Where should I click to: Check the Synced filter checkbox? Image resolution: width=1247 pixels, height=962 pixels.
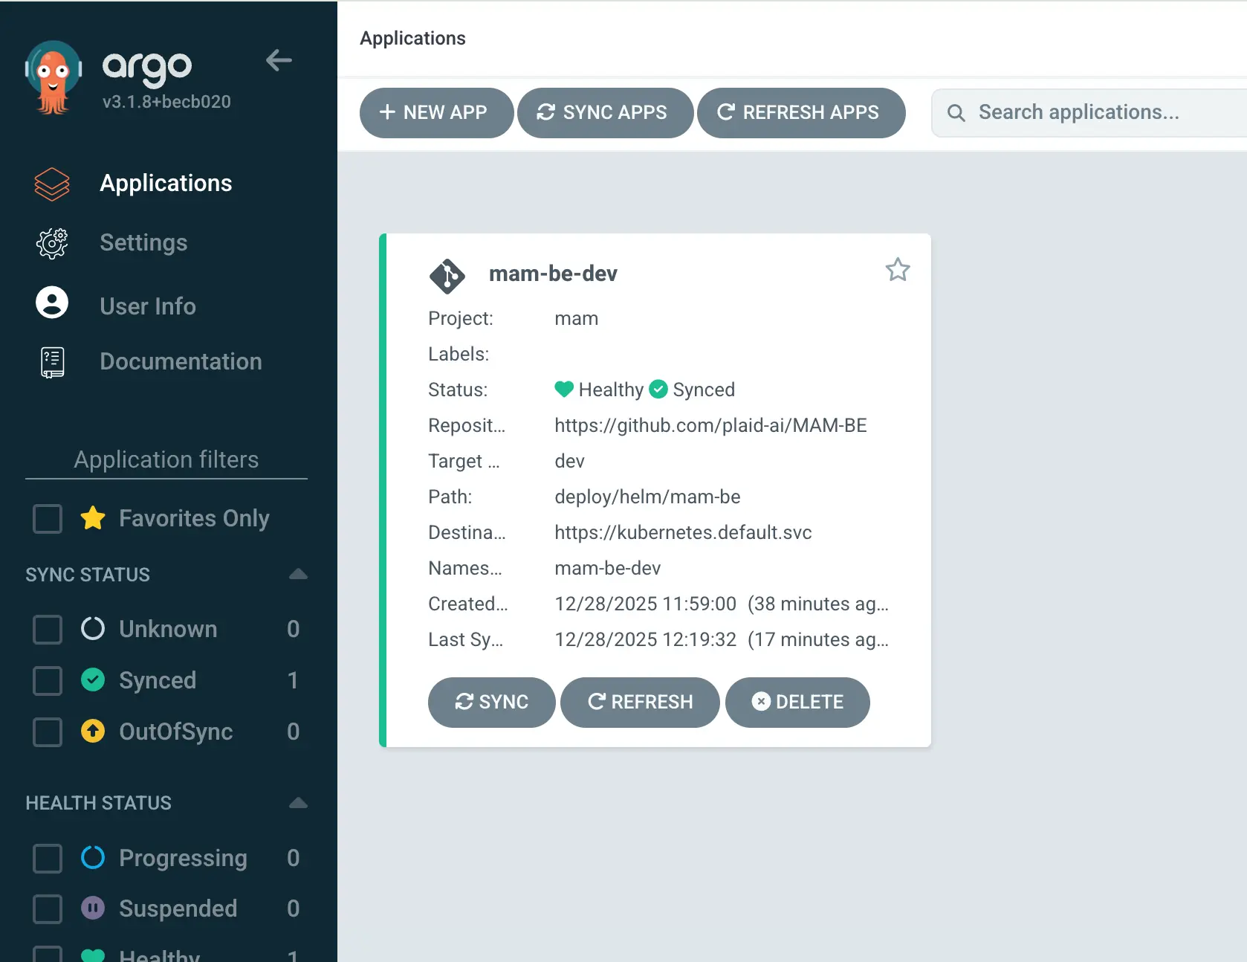click(48, 680)
